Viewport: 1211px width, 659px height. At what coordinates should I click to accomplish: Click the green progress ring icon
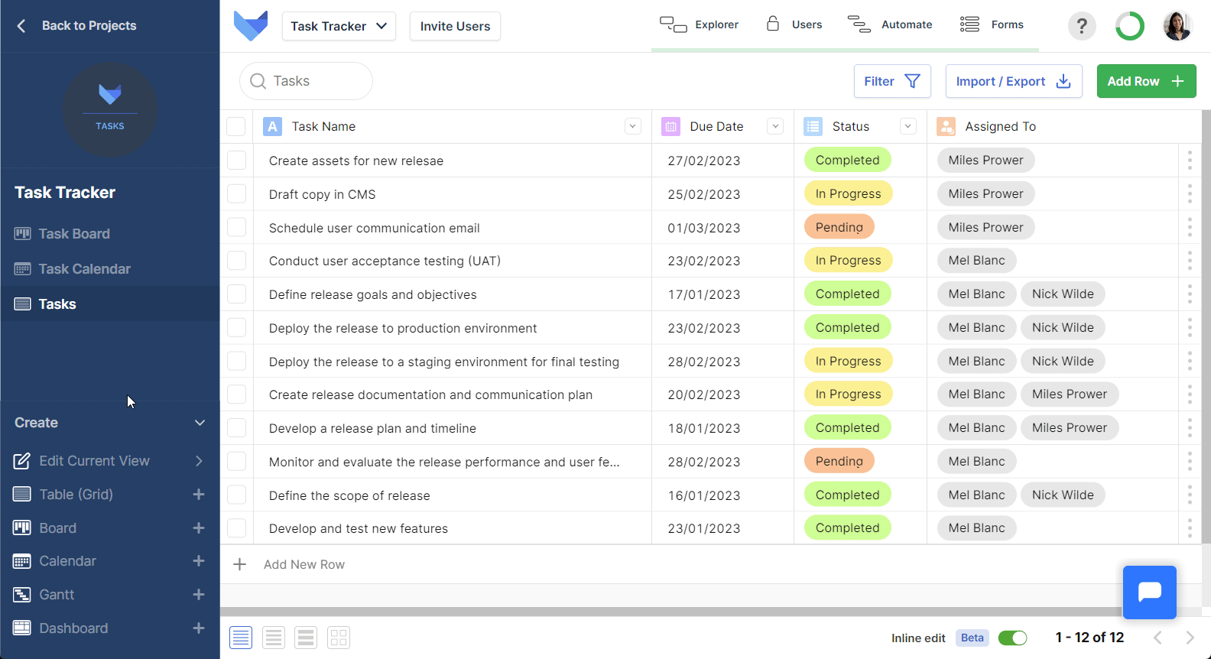[x=1130, y=26]
